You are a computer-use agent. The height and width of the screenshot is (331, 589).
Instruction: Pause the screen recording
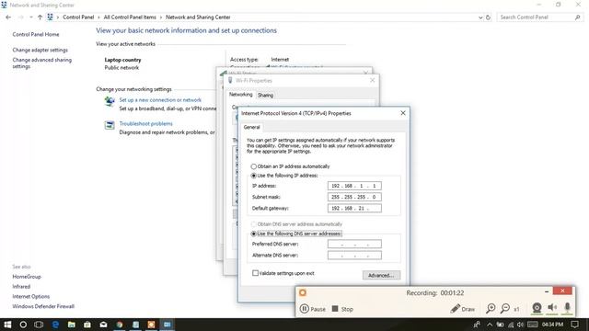click(x=313, y=309)
